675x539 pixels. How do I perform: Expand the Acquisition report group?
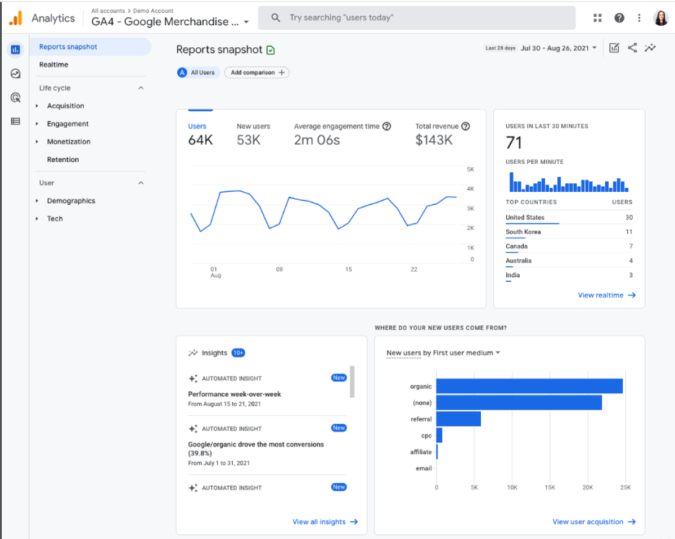(66, 105)
